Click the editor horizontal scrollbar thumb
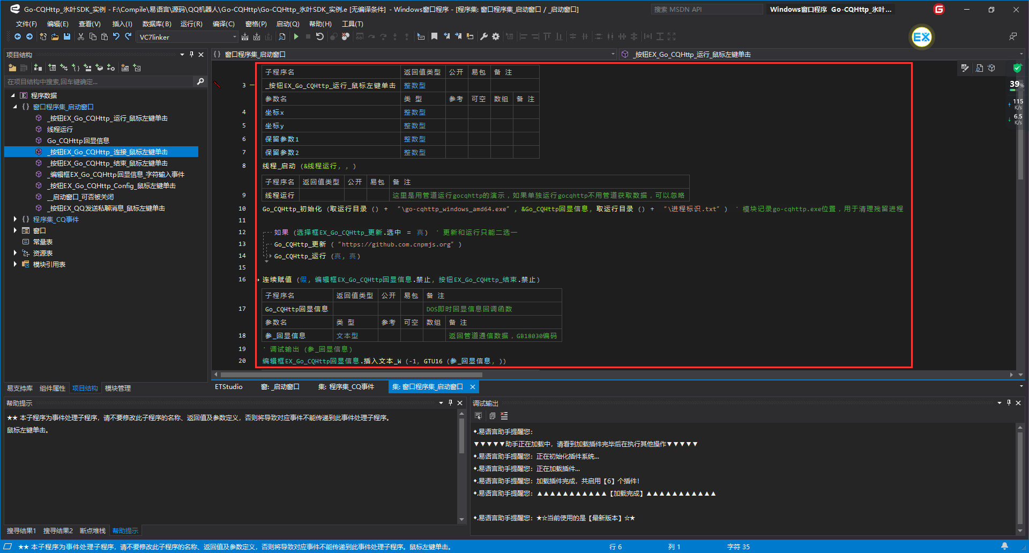Viewport: 1029px width, 553px height. coord(351,375)
